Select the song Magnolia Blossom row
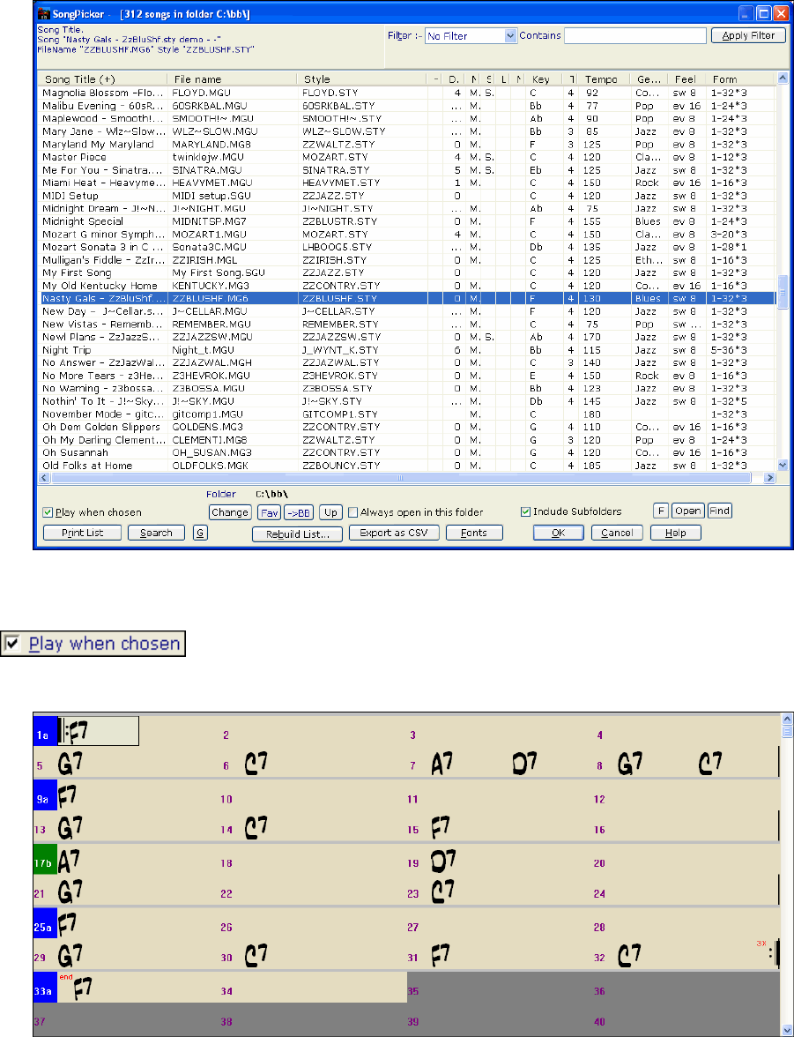 pyautogui.click(x=408, y=93)
